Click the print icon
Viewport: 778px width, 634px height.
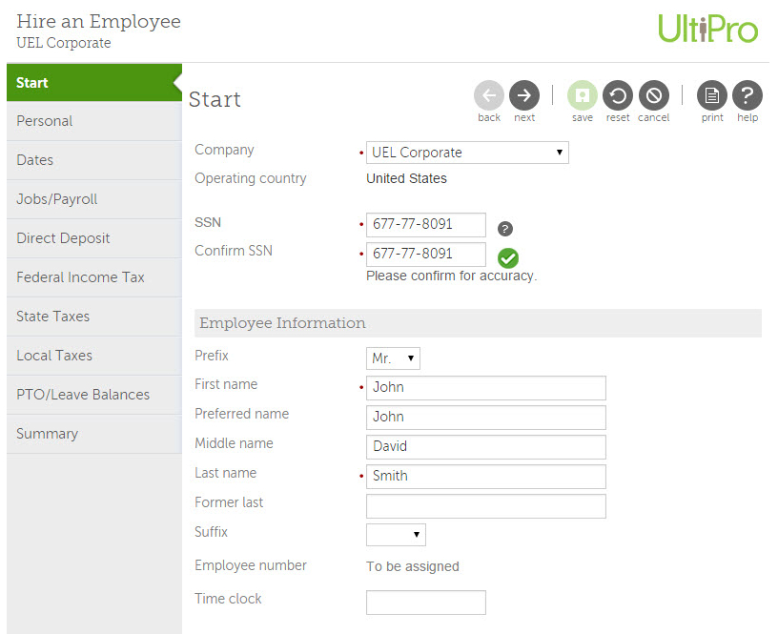point(712,95)
